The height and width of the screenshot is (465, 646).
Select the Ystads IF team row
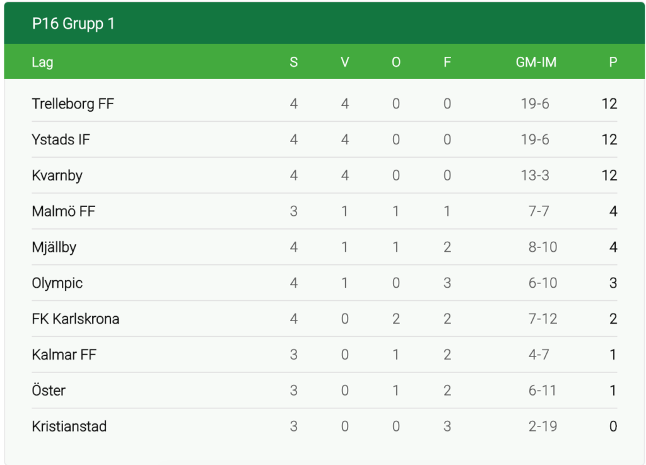[x=61, y=139]
